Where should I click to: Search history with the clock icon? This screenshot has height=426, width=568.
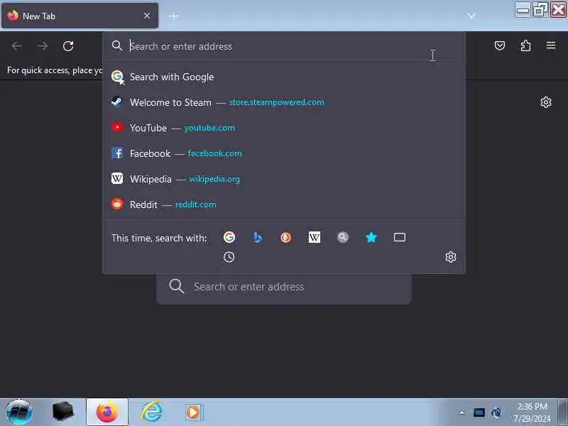(229, 257)
